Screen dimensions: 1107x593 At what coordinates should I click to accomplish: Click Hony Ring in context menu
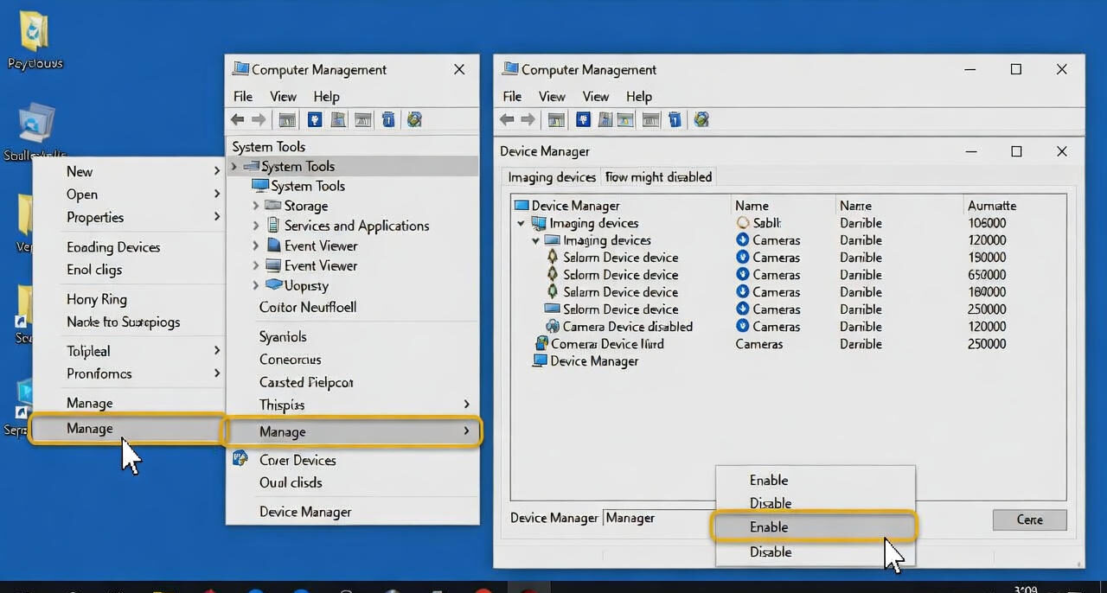[x=97, y=299]
